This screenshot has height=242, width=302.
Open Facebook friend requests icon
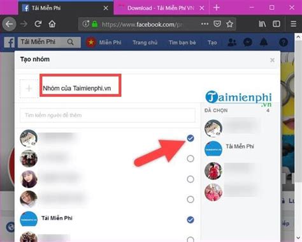pyautogui.click(x=232, y=42)
